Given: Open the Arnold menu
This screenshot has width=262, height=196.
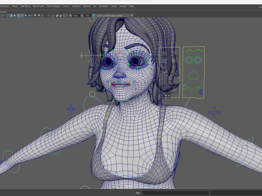Looking at the screenshot, I should [x=123, y=7].
